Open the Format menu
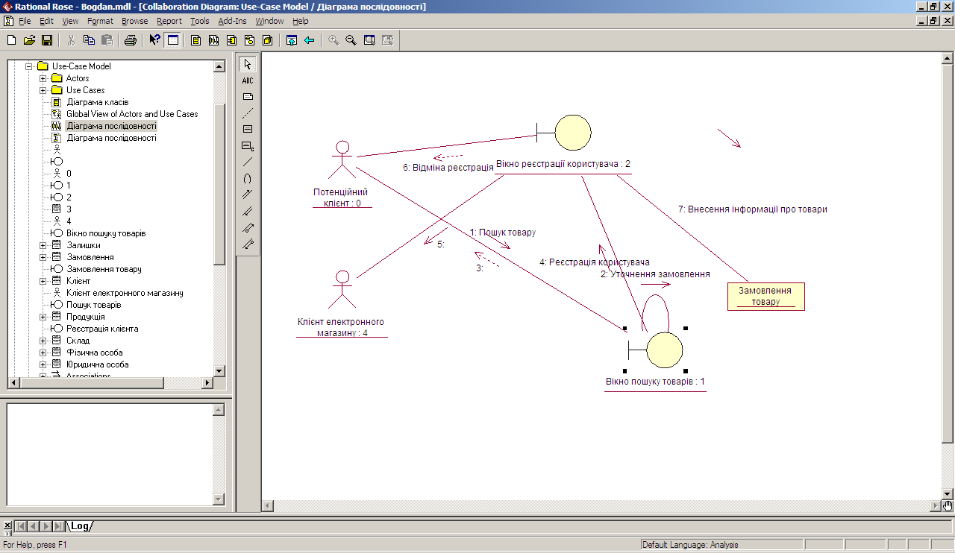The image size is (955, 553). [100, 21]
